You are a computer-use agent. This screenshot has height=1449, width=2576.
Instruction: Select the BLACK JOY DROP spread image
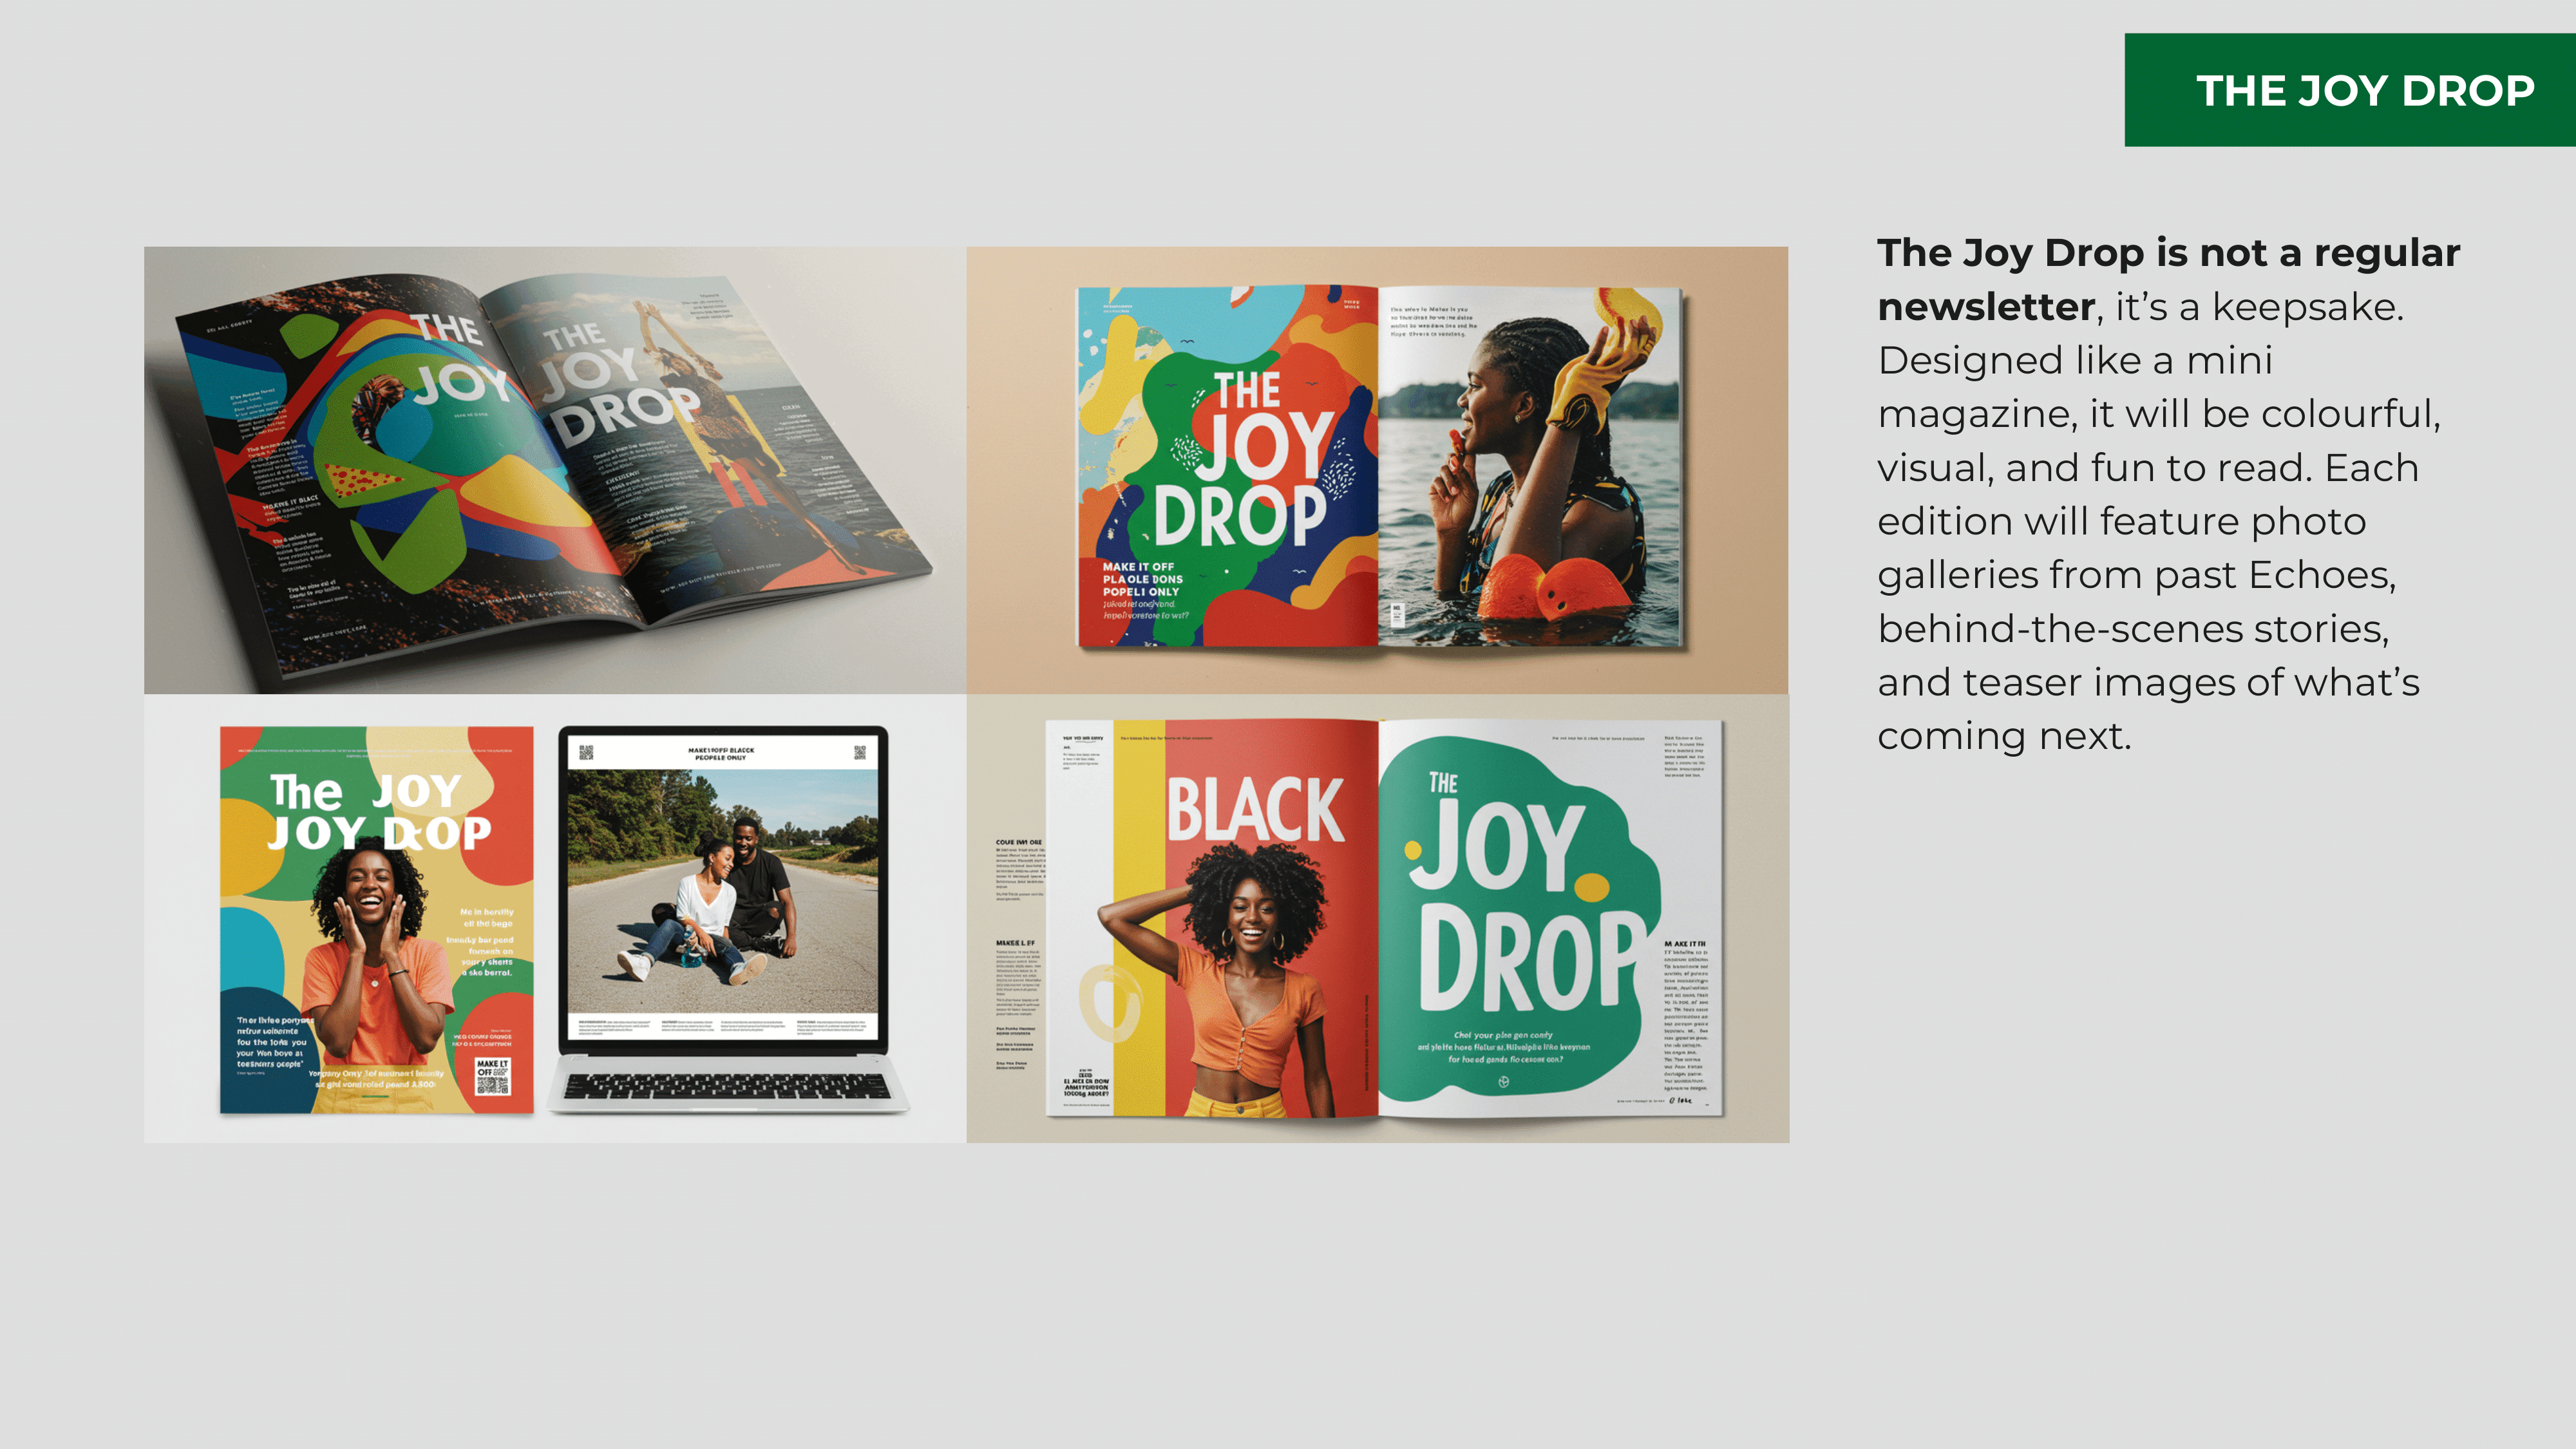click(x=1380, y=918)
